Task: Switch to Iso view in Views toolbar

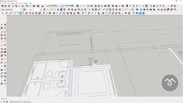Action: [69, 9]
